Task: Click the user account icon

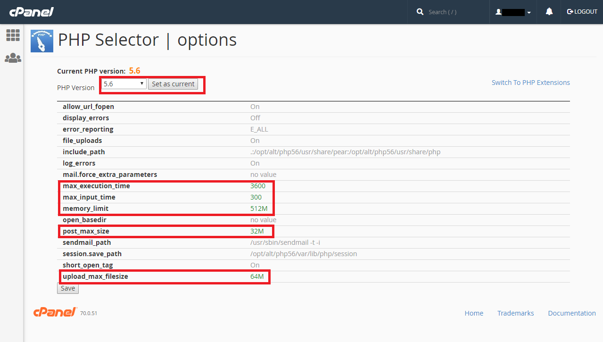Action: pos(498,12)
